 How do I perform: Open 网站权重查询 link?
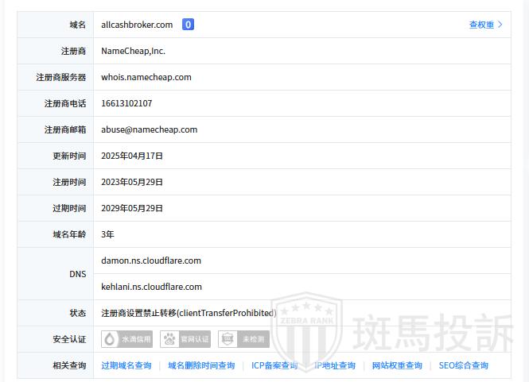397,365
